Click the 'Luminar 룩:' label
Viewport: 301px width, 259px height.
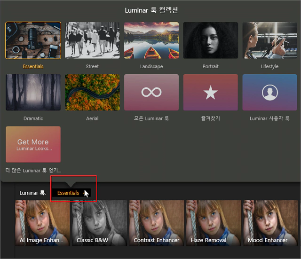pos(33,193)
